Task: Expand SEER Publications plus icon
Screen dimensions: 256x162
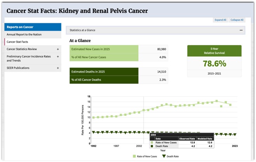Action: coord(58,68)
